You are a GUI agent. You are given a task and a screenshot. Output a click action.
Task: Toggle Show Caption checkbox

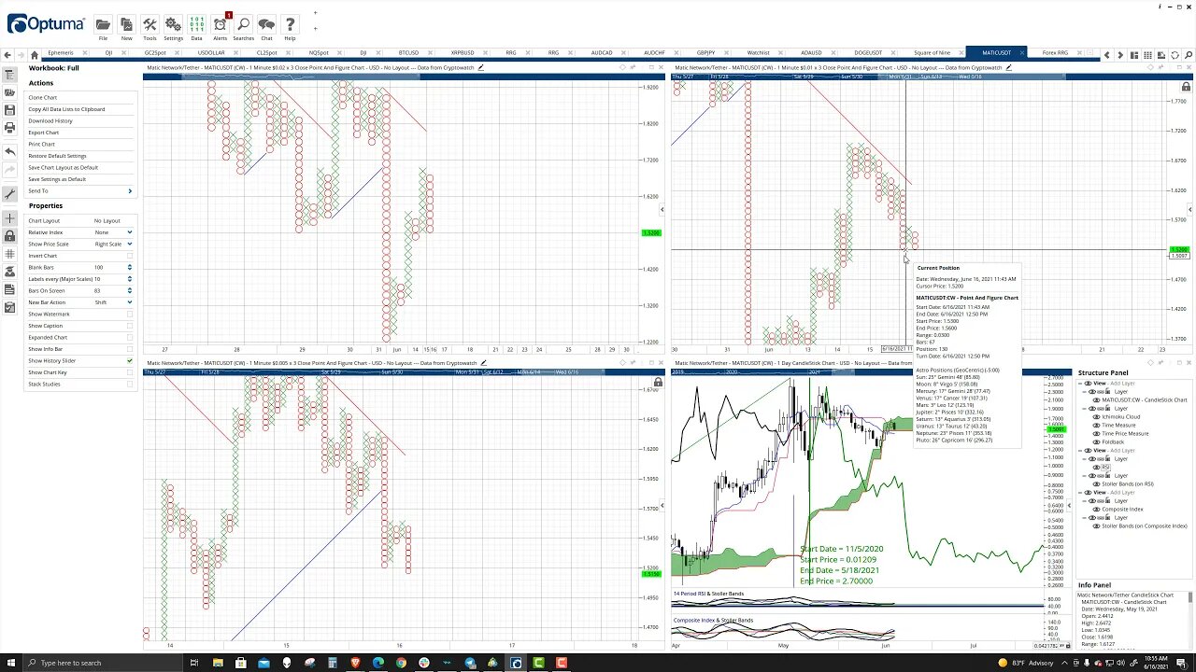click(129, 326)
